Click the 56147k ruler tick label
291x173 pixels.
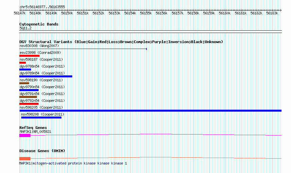tap(20, 13)
